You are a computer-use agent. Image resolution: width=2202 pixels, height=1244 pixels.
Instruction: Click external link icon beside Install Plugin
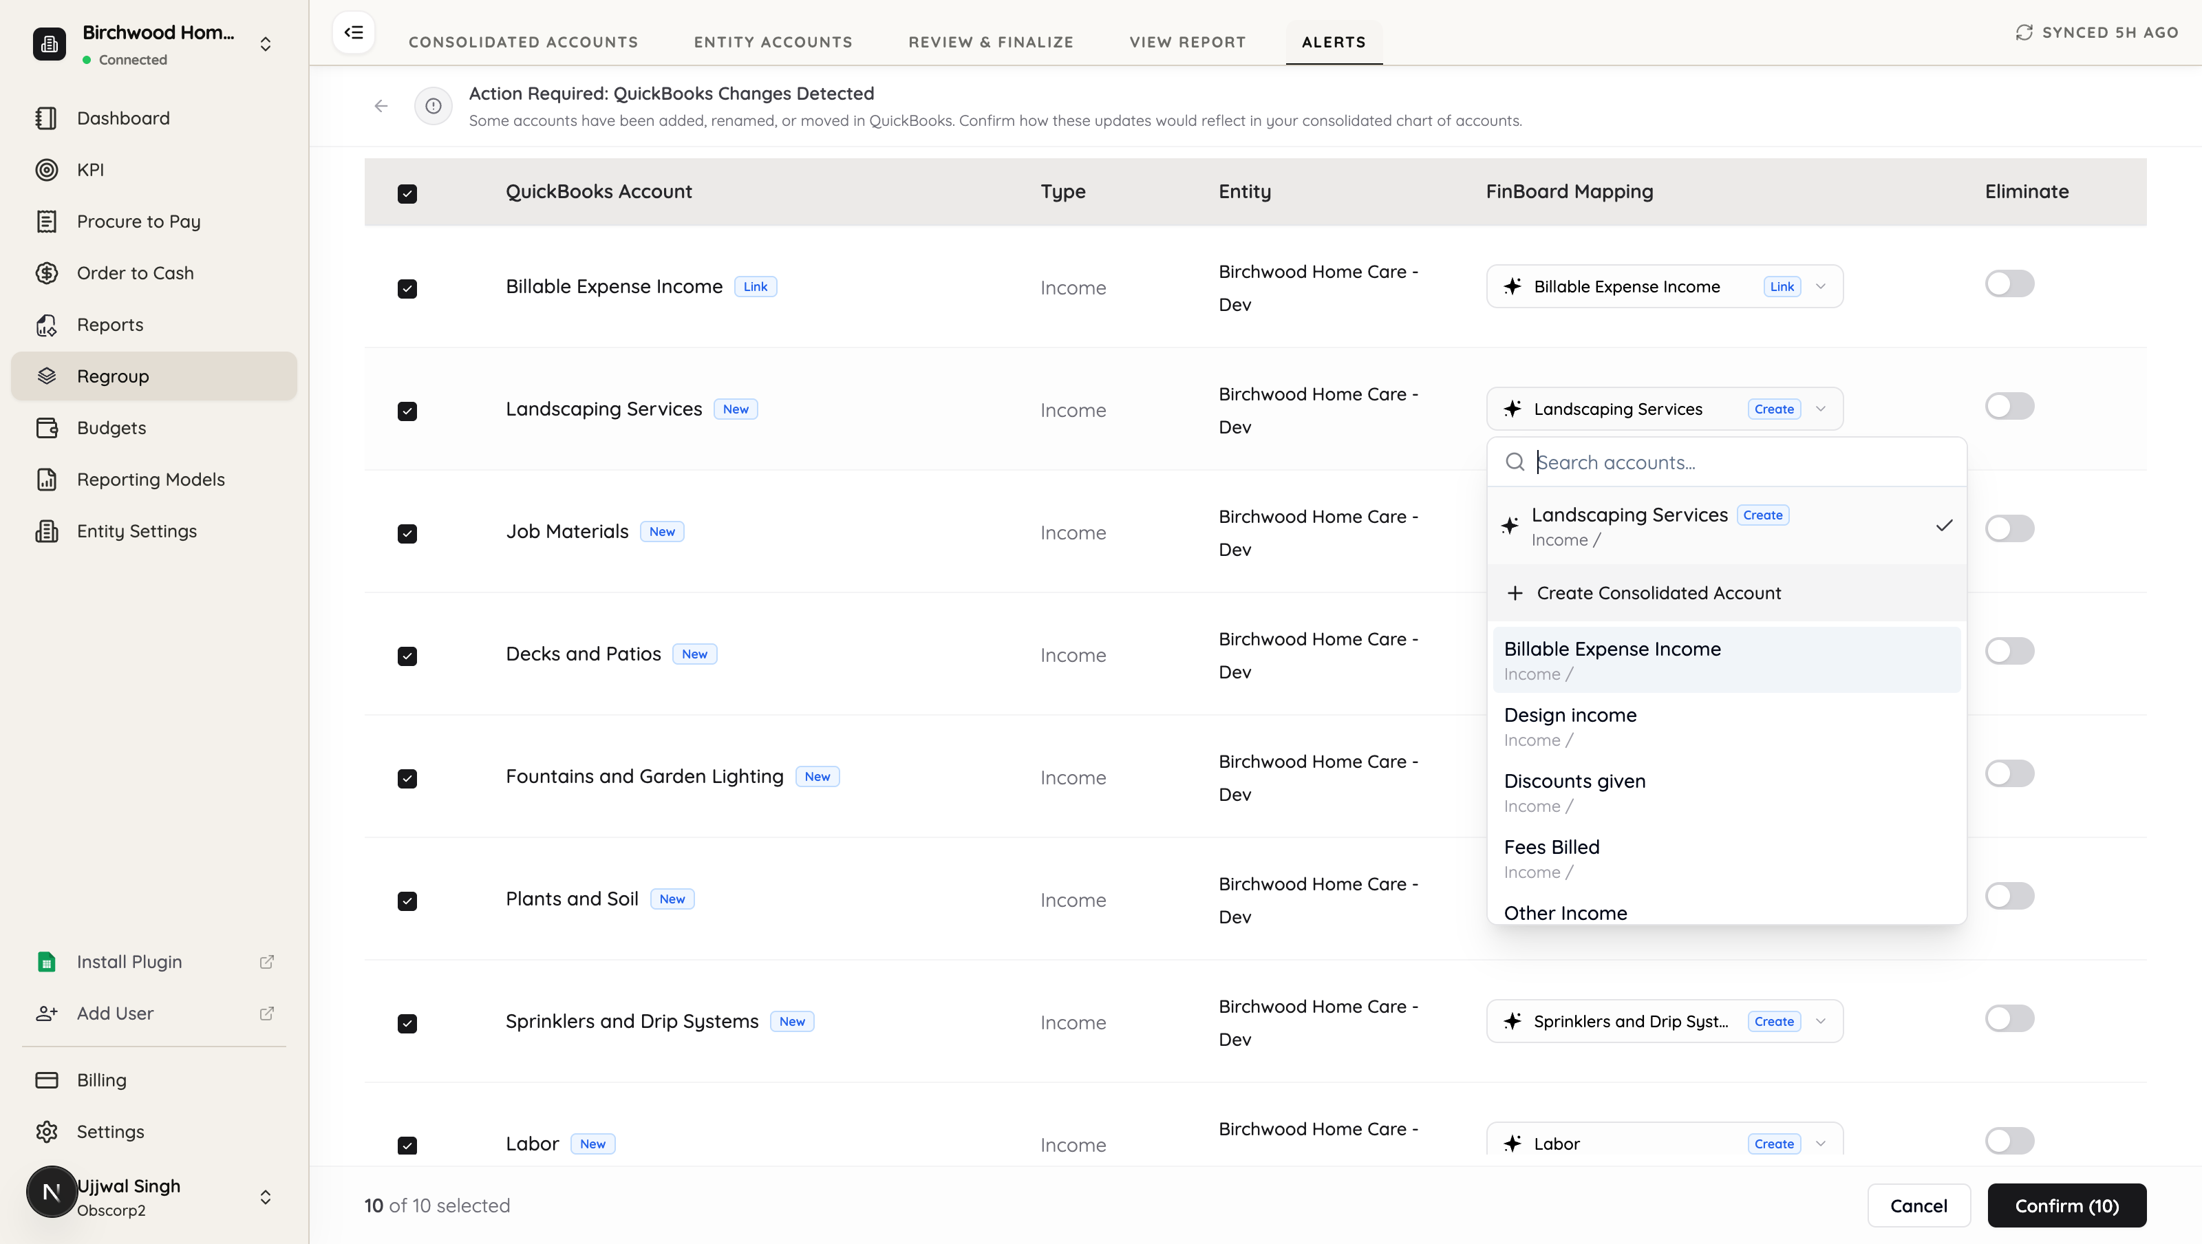pos(267,962)
